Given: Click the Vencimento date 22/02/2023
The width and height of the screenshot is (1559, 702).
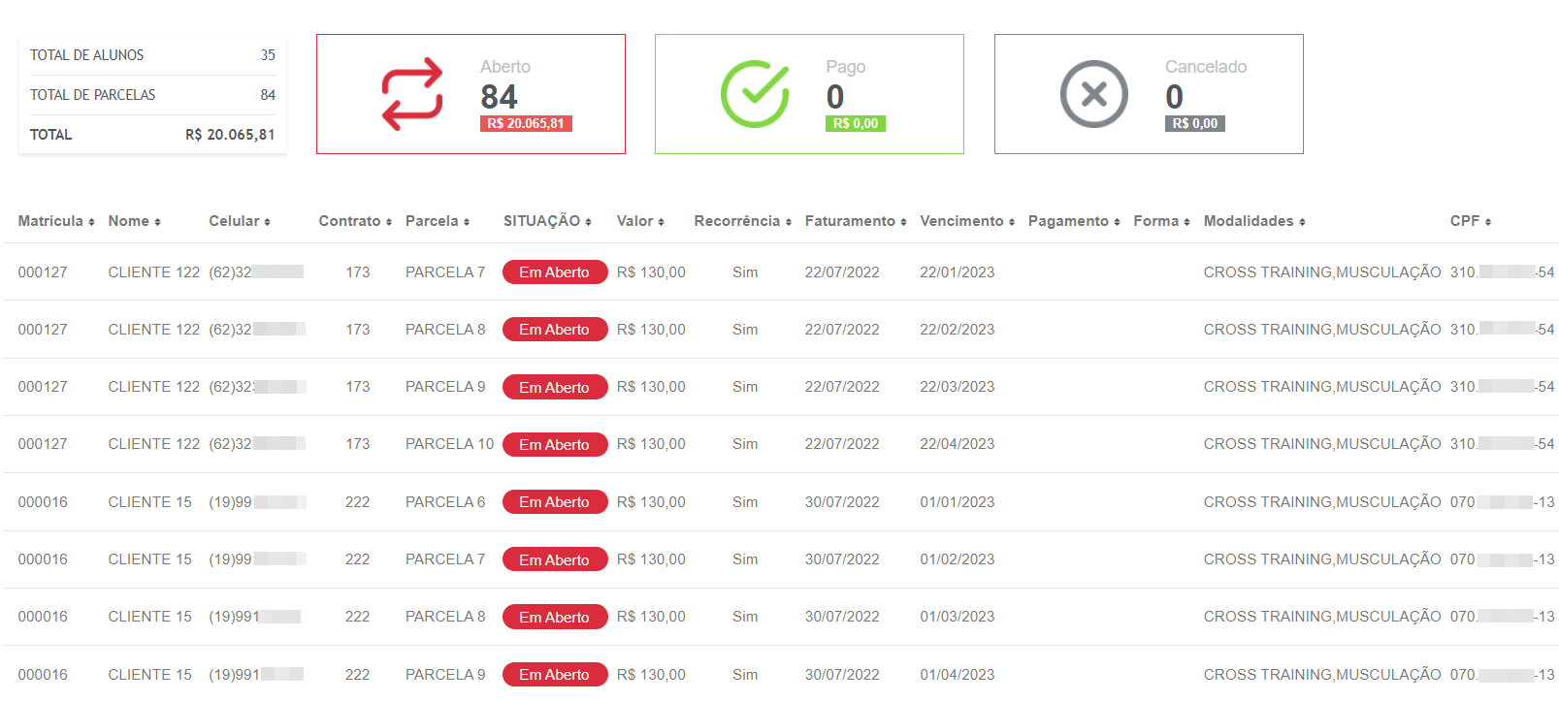Looking at the screenshot, I should tap(958, 330).
